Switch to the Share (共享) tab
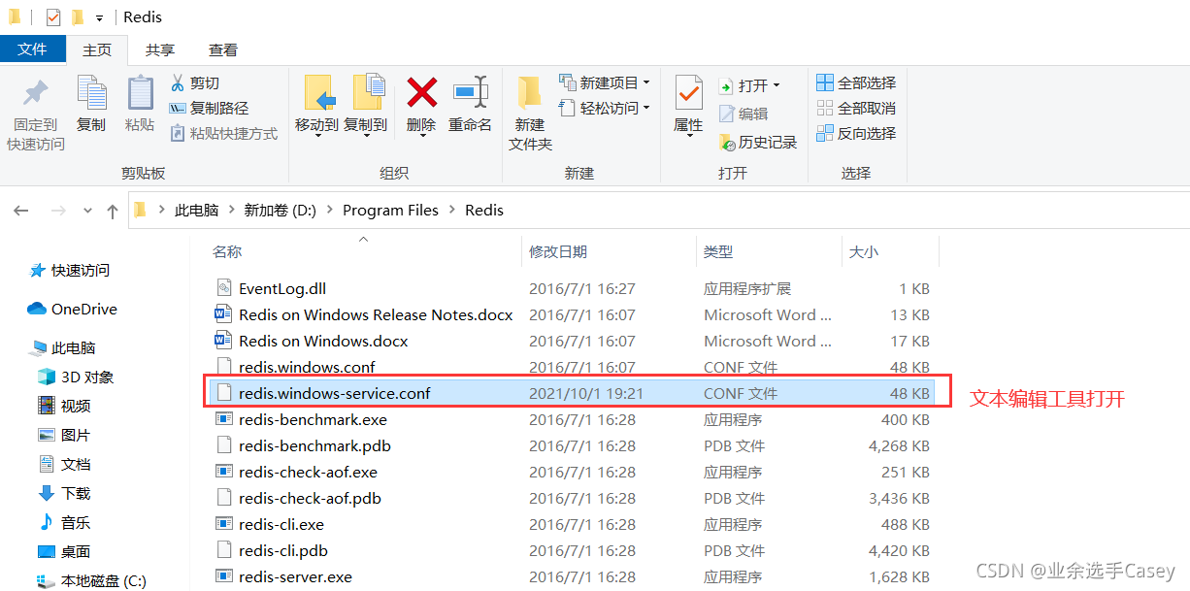 160,49
